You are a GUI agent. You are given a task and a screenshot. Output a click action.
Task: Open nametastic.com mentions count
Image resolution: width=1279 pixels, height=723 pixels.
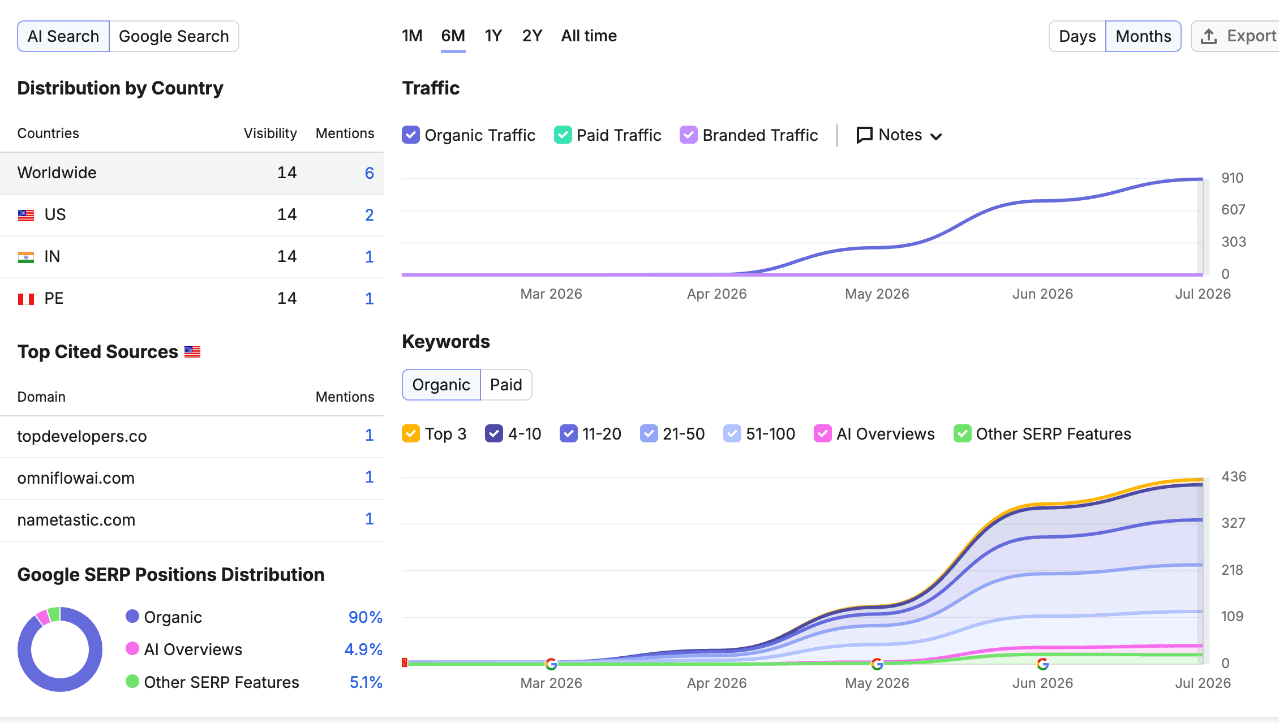(x=369, y=519)
